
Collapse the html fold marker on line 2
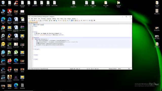click(33, 26)
